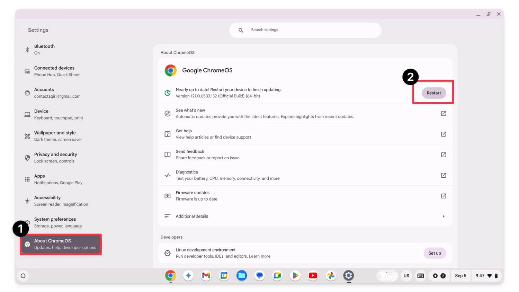The width and height of the screenshot is (519, 292).
Task: Open Google Play Store shelf icon
Action: (295, 275)
